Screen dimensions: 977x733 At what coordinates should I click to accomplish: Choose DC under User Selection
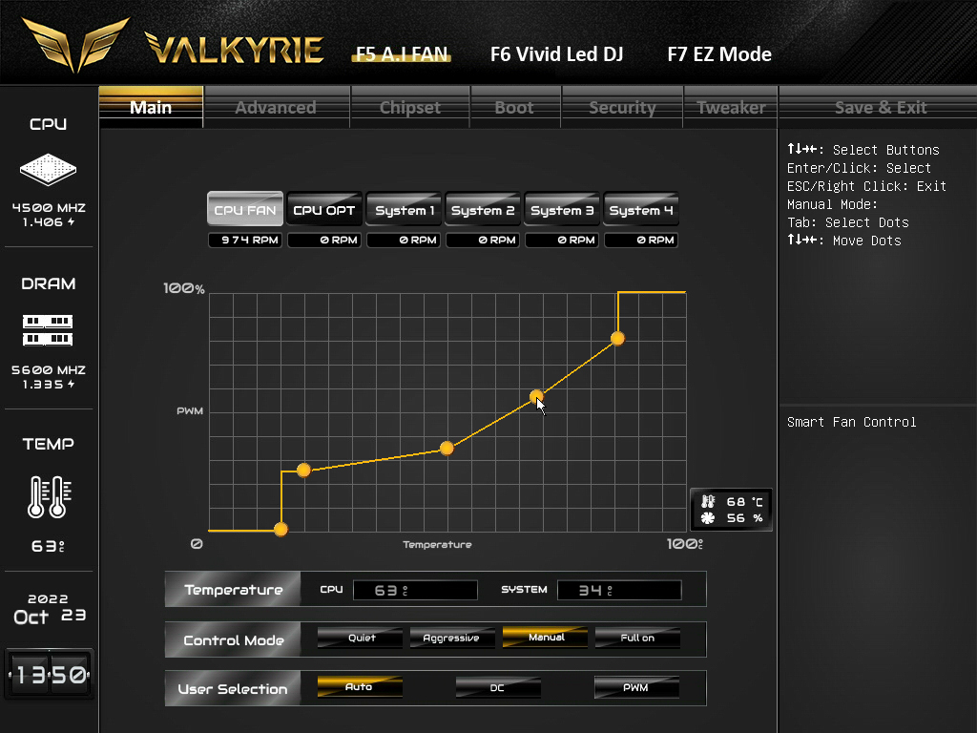click(x=498, y=687)
